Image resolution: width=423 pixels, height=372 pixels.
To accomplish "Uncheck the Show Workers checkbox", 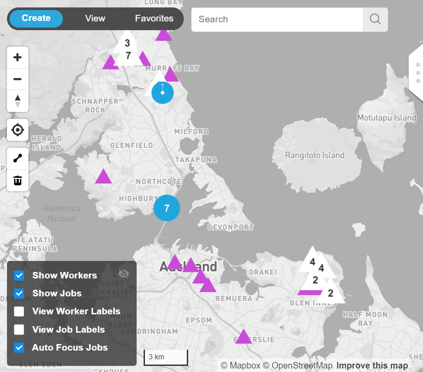I will coord(19,275).
